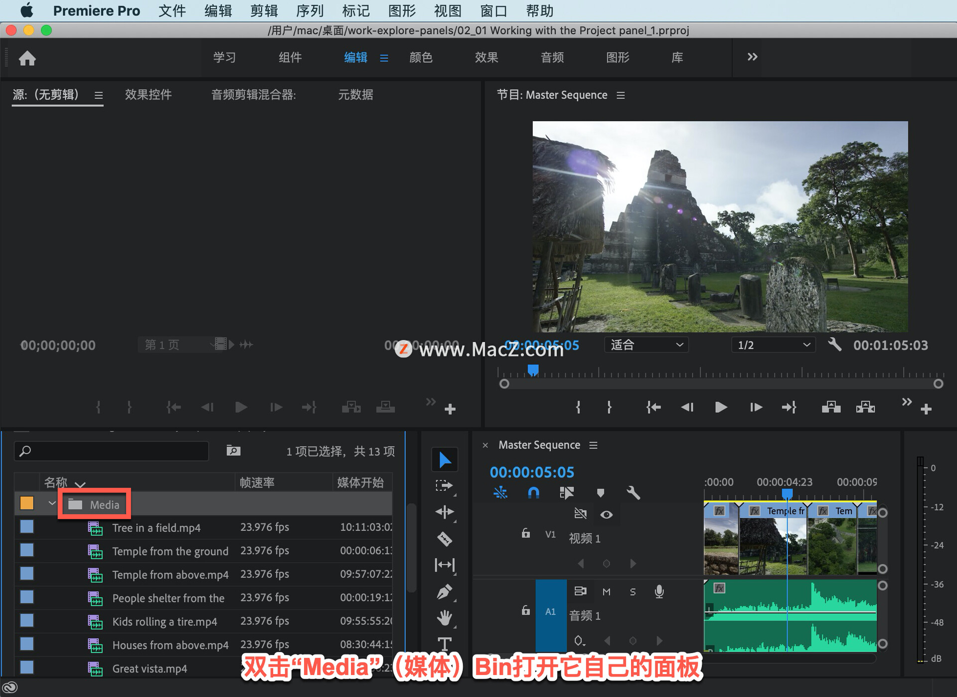Screen dimensions: 957x697
Task: Click voice-over record microphone on A1
Action: tap(659, 591)
